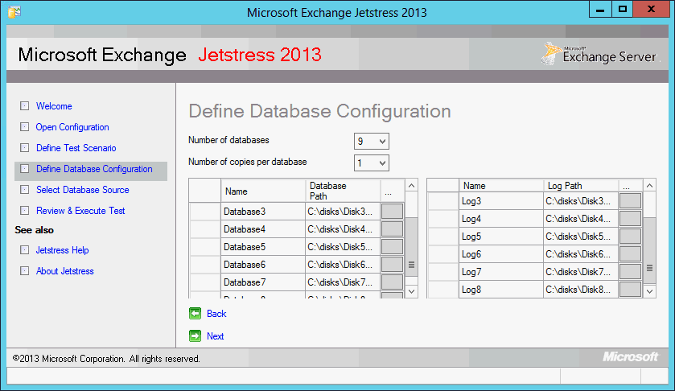Open Review & Execute Test step
This screenshot has height=391, width=675.
[80, 211]
